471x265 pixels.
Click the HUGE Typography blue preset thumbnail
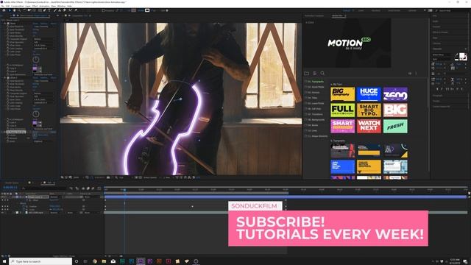pos(369,94)
